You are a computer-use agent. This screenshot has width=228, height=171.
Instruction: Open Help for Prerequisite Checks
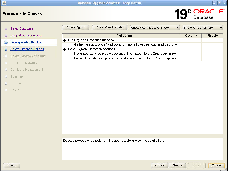(x=11, y=166)
